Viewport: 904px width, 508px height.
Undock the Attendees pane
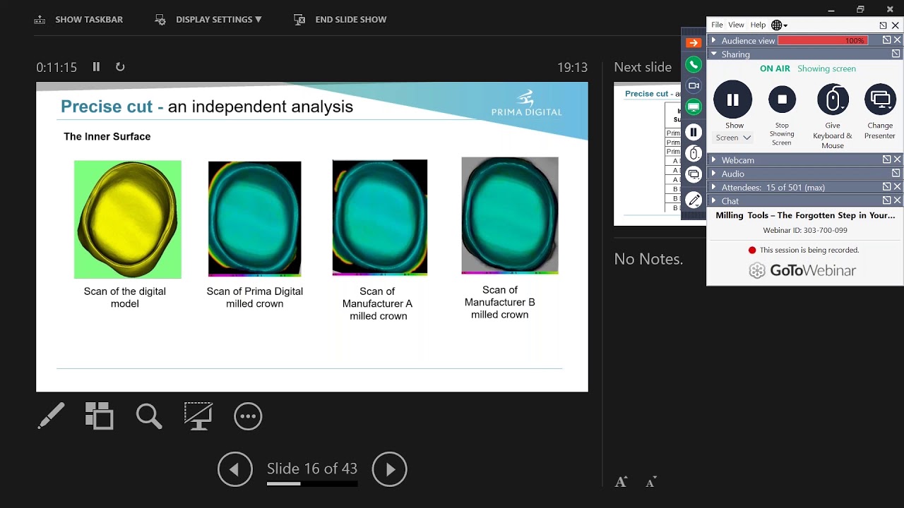(886, 187)
